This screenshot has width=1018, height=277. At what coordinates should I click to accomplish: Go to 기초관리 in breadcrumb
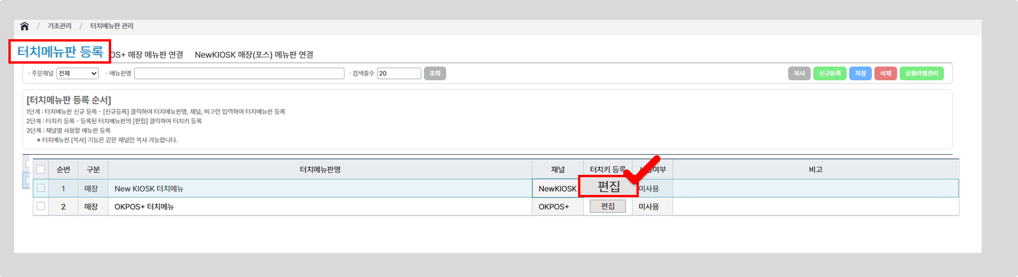click(x=59, y=26)
